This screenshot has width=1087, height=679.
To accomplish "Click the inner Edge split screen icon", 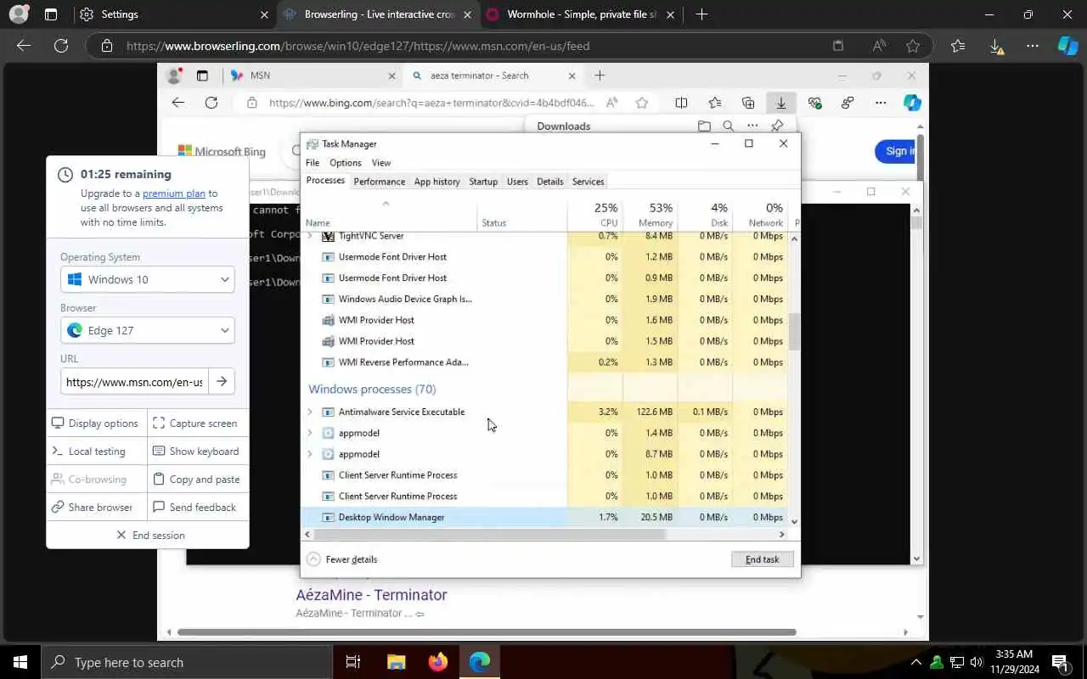I will click(x=681, y=103).
